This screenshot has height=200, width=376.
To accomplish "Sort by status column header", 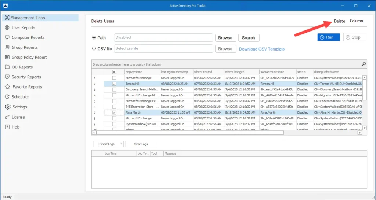I will click(304, 72).
